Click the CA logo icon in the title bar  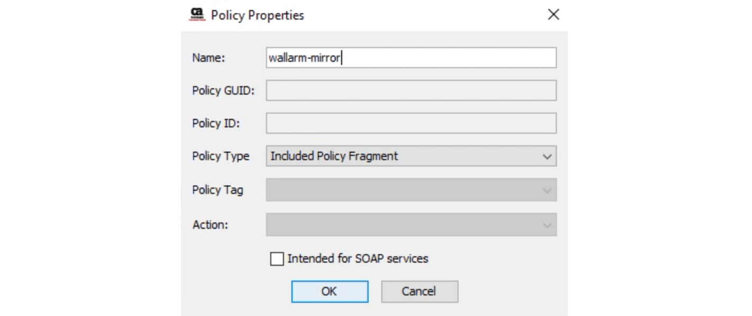[196, 15]
